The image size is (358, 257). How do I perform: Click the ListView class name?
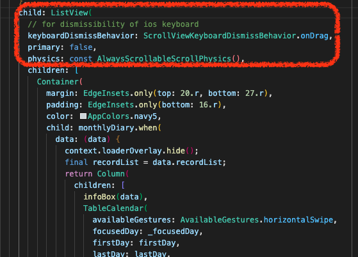[x=69, y=13]
